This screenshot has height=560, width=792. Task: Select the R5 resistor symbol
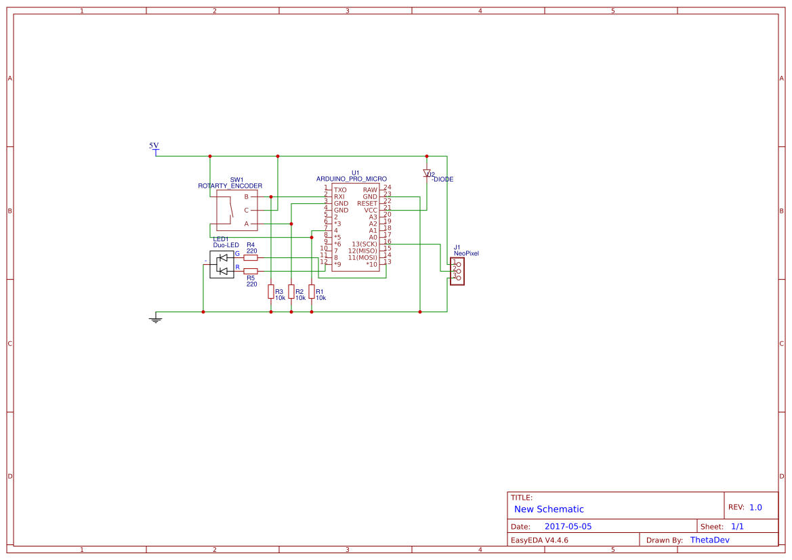click(251, 271)
